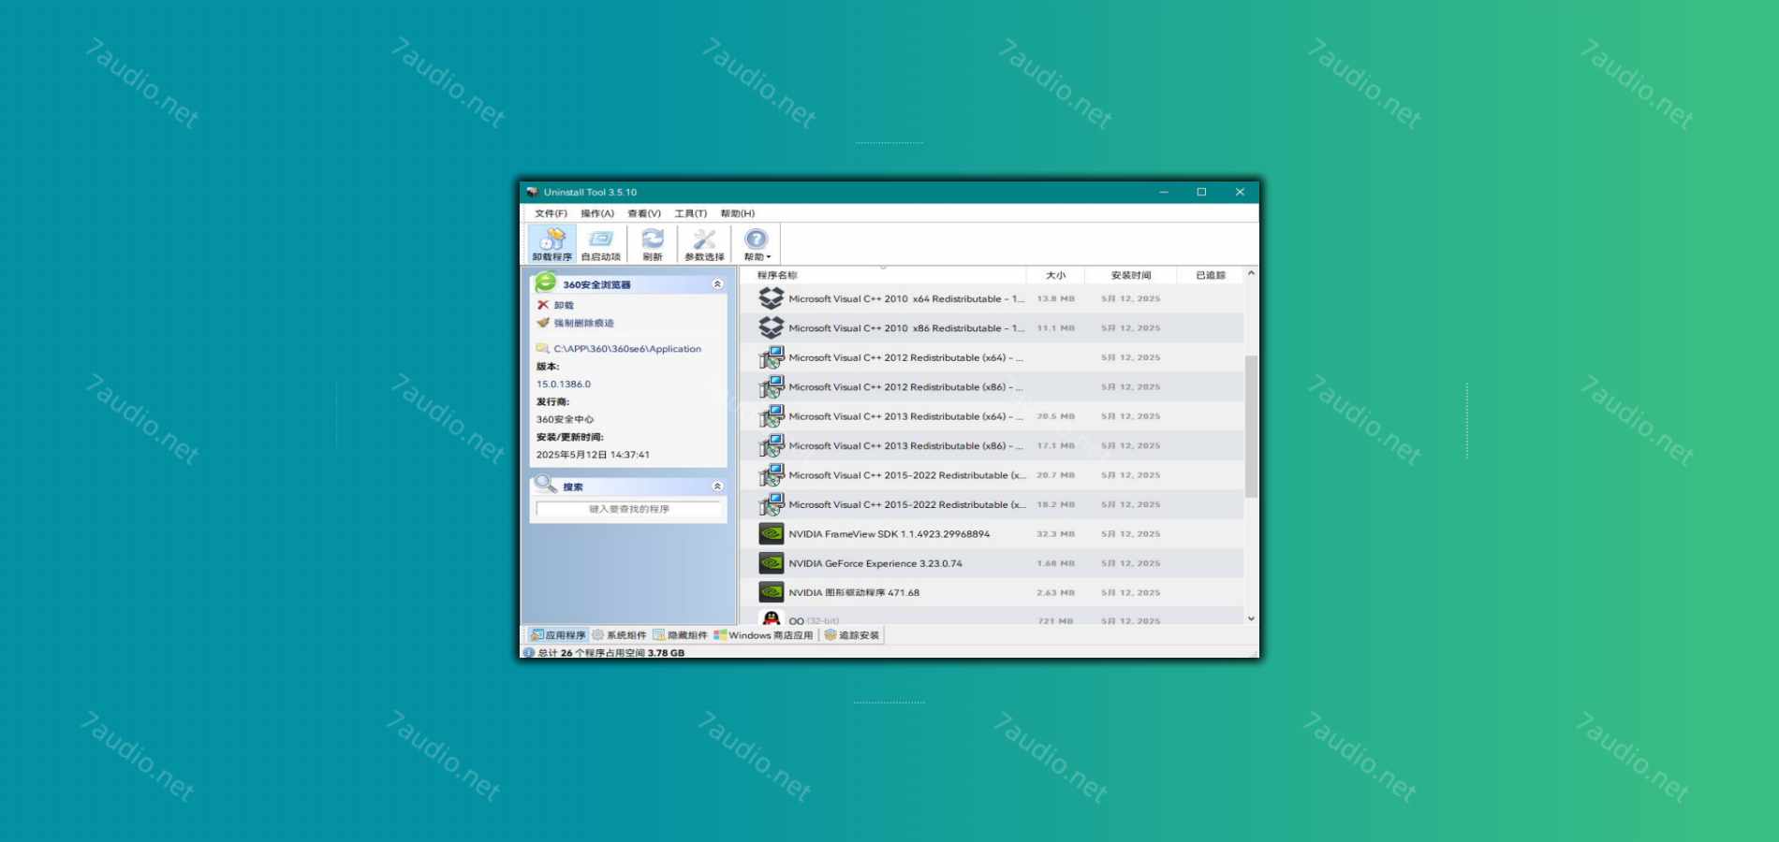Select text NVIDIA 图形驱动程序 471.68
Image resolution: width=1779 pixels, height=842 pixels.
(x=854, y=592)
